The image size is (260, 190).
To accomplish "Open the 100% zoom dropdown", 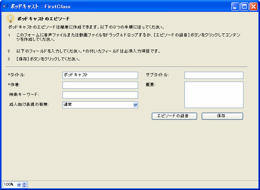I will point(19,184).
